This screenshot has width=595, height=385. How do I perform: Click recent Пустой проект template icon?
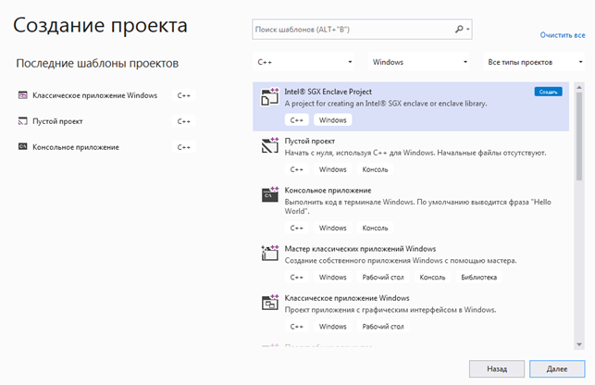(23, 121)
